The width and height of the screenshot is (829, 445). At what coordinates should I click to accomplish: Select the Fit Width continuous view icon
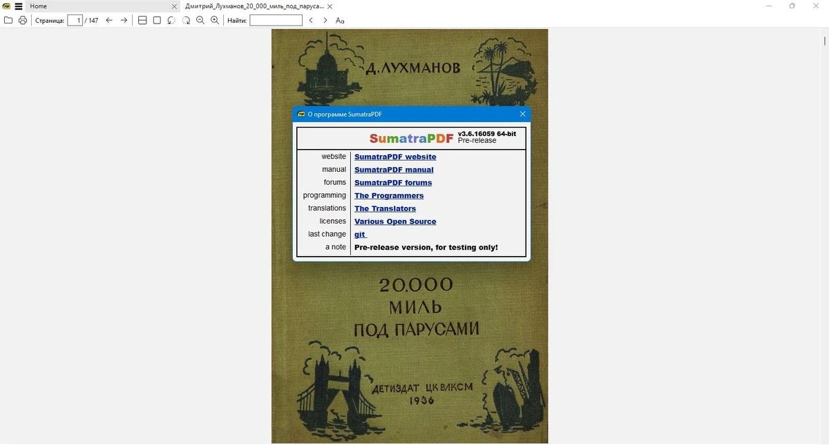pyautogui.click(x=142, y=20)
